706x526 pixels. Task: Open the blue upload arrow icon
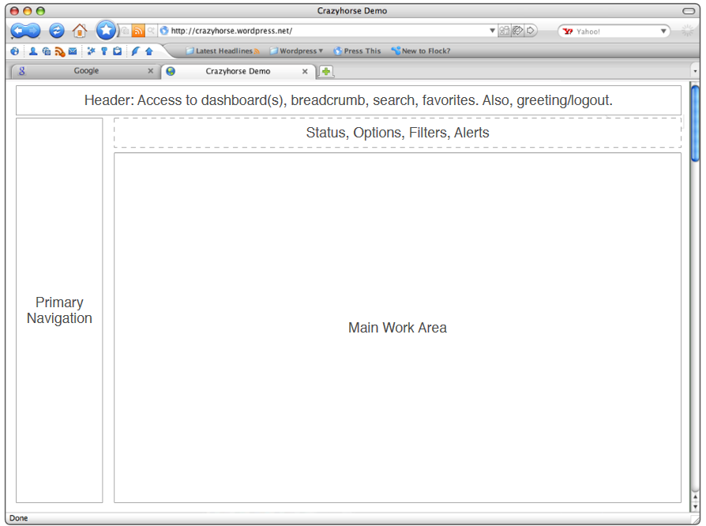[148, 51]
